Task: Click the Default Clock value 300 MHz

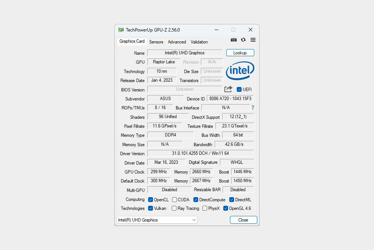Action: pyautogui.click(x=159, y=181)
